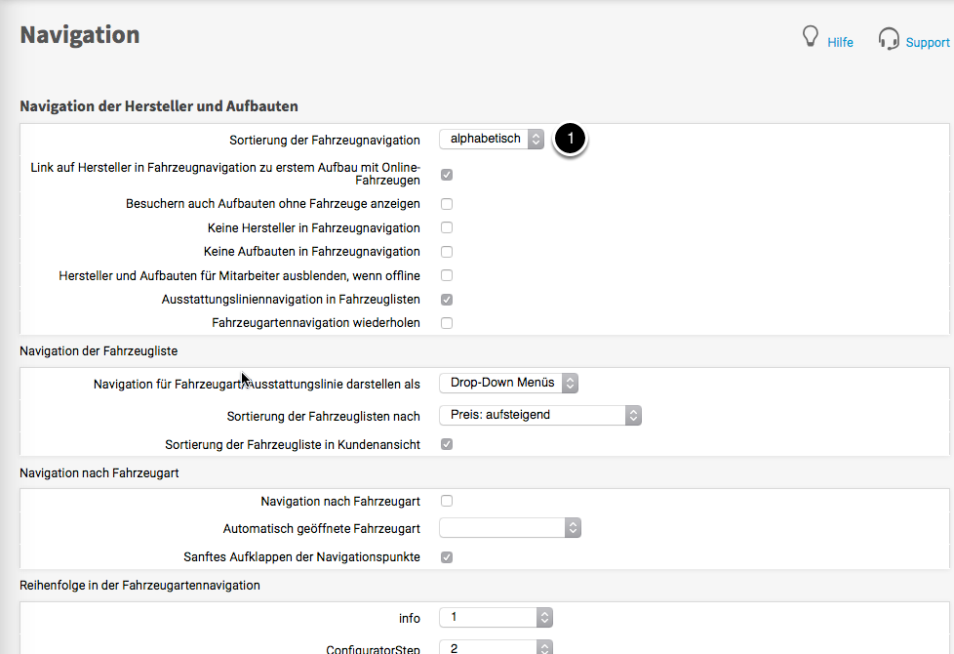Uncheck Sortierung der Fahrzeugliste in Kundenansicht
954x654 pixels.
pos(447,444)
